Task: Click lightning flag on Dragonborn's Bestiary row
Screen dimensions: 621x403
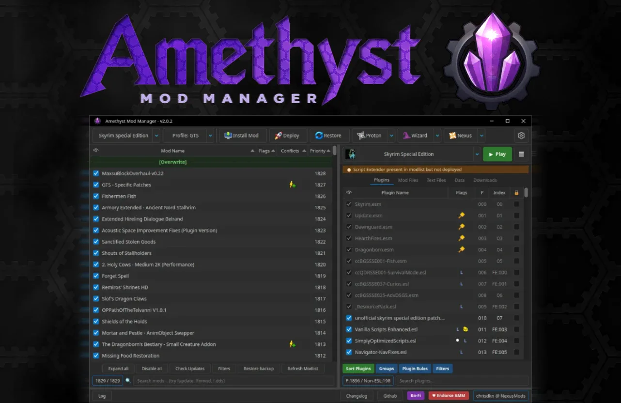Action: coord(293,344)
